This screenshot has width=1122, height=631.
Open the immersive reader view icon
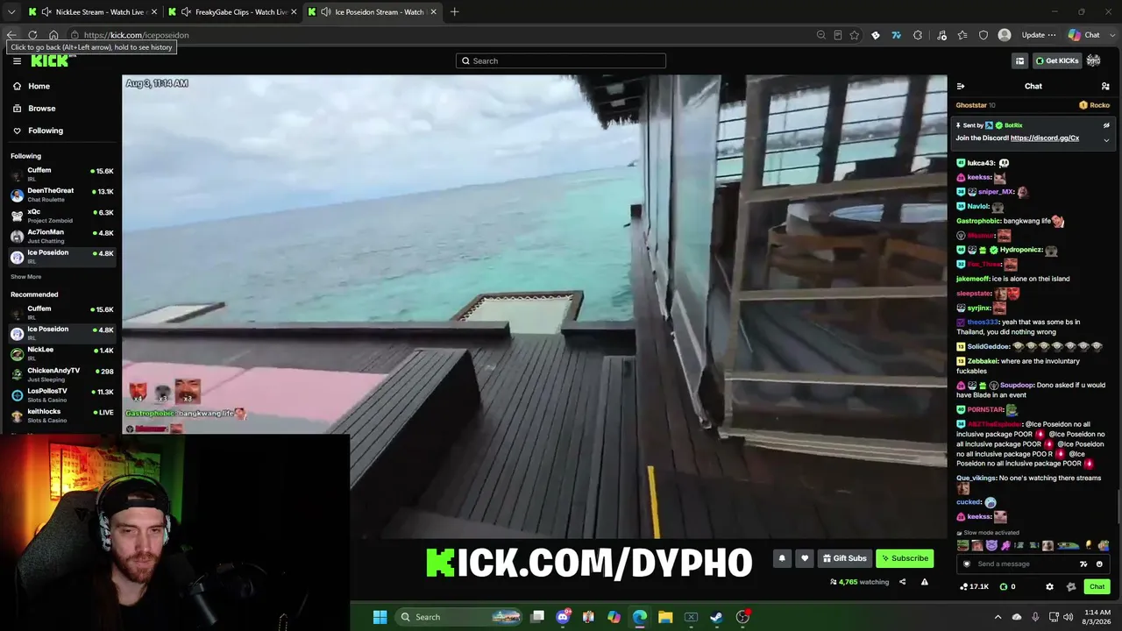point(837,35)
